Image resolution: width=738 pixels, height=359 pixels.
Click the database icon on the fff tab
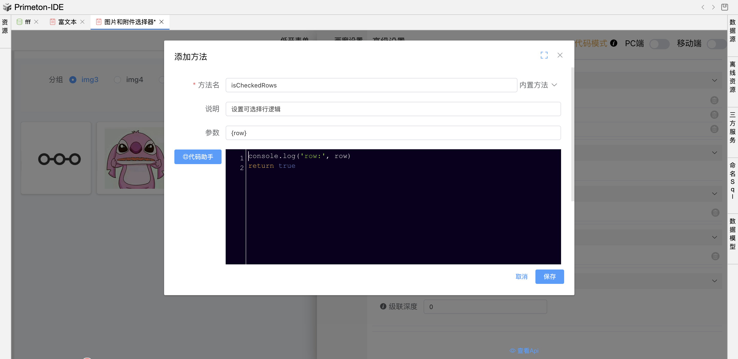coord(19,22)
